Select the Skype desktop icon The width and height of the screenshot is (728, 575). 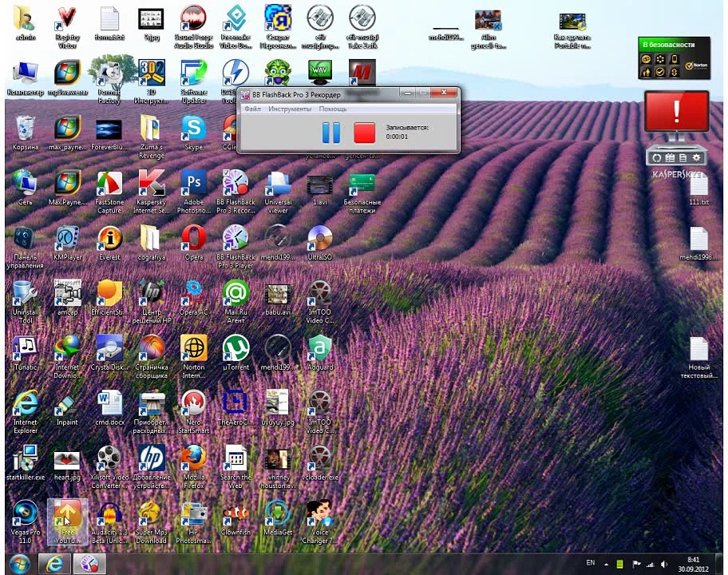(x=194, y=133)
